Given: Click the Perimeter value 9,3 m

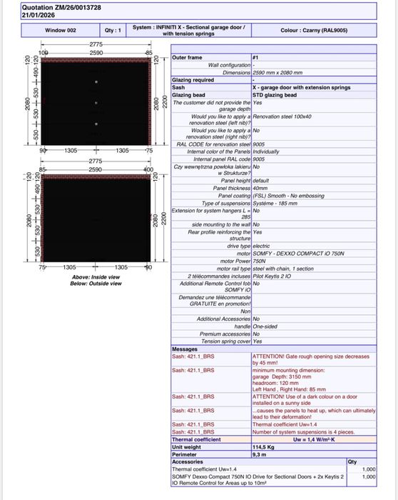Looking at the screenshot, I should point(259,455).
